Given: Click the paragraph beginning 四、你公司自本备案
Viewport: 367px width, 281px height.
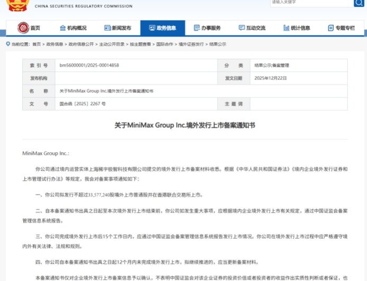Looking at the screenshot, I should [x=147, y=262].
